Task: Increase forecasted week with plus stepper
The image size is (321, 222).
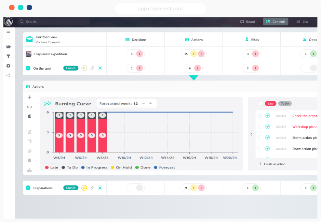Action: click(x=150, y=103)
